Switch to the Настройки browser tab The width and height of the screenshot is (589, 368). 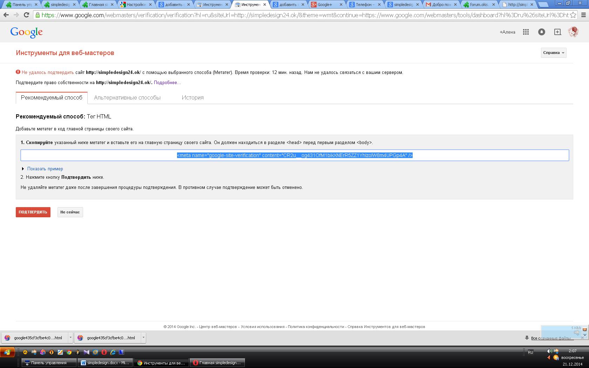136,5
